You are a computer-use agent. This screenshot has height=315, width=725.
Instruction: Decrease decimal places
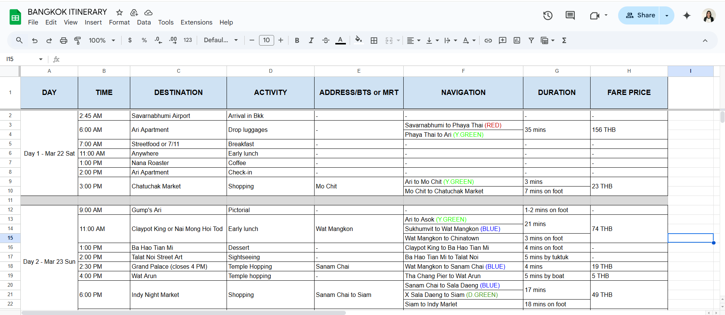point(159,40)
